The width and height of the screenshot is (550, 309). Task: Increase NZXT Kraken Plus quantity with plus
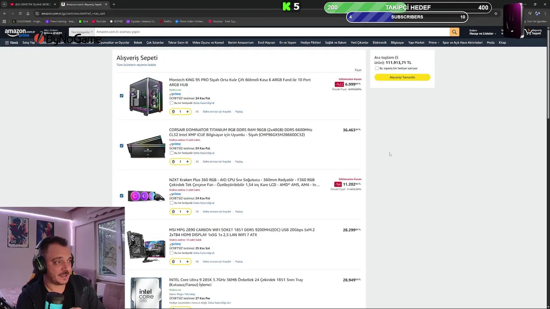pyautogui.click(x=187, y=212)
